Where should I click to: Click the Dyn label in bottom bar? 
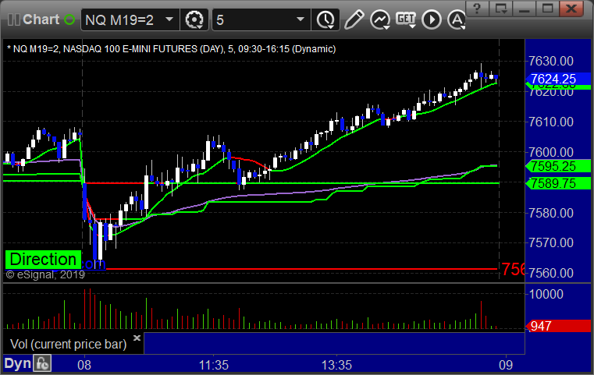tap(17, 363)
